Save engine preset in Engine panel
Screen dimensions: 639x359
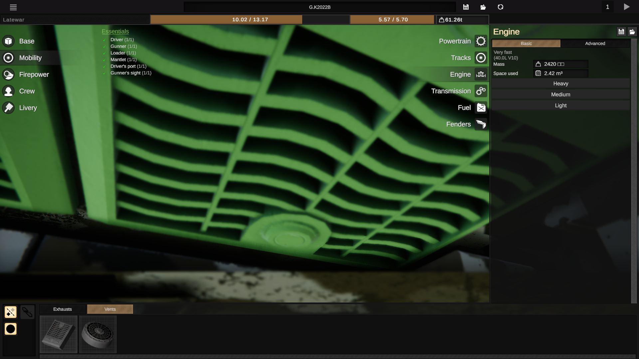(621, 32)
